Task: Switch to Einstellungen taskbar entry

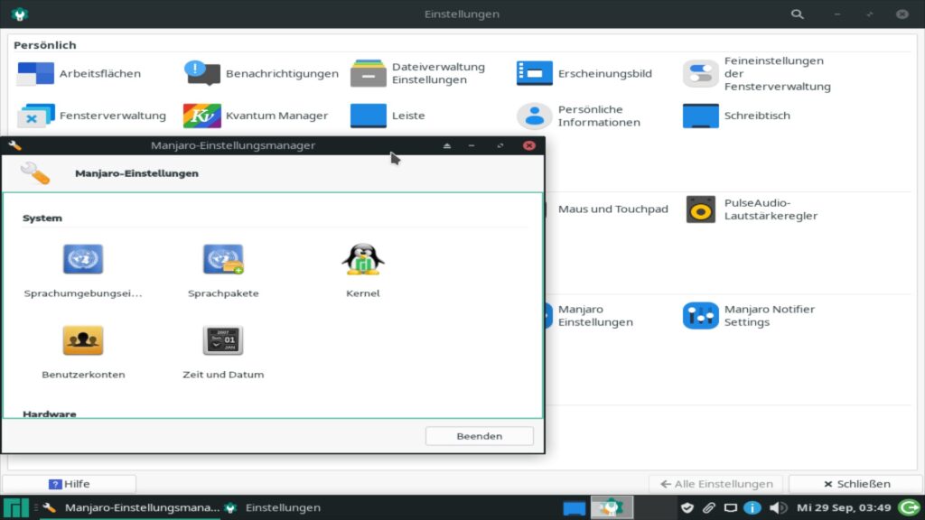Action: (x=273, y=507)
